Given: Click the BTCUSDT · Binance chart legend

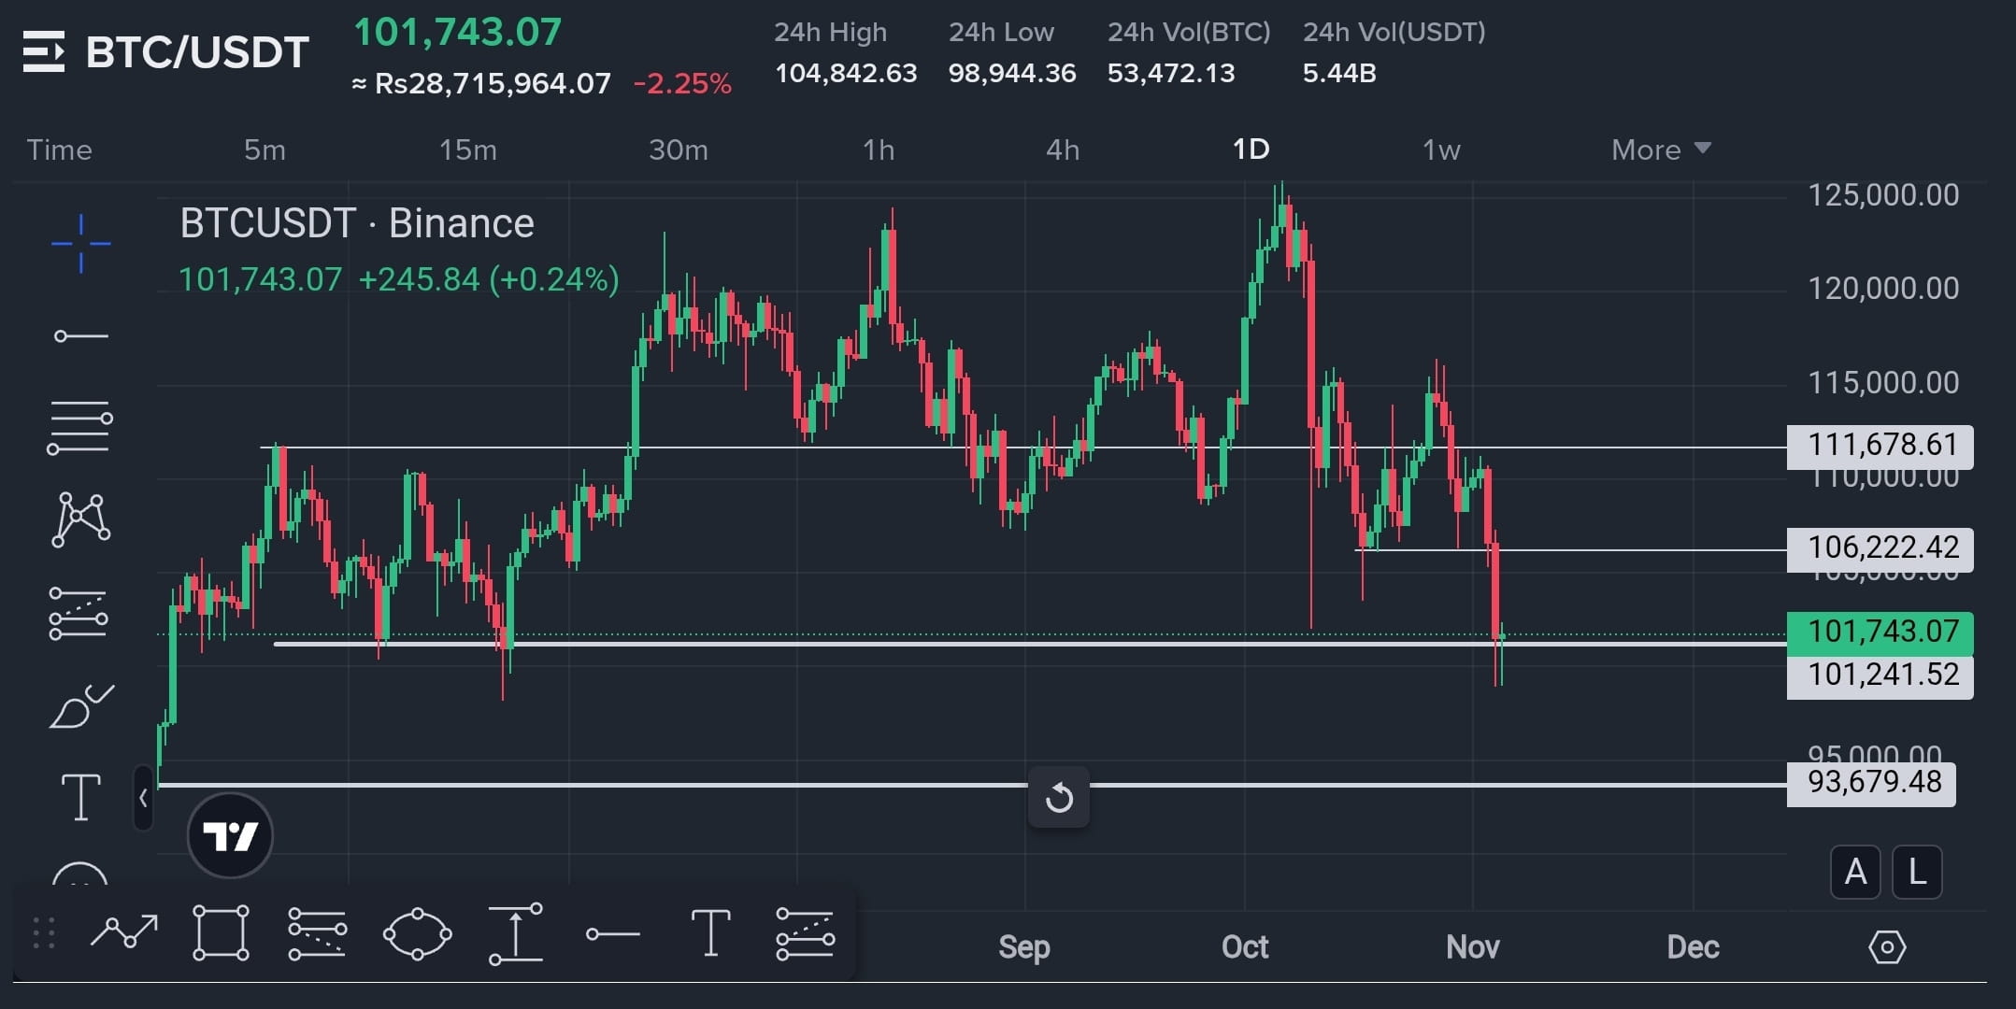Looking at the screenshot, I should point(357,223).
